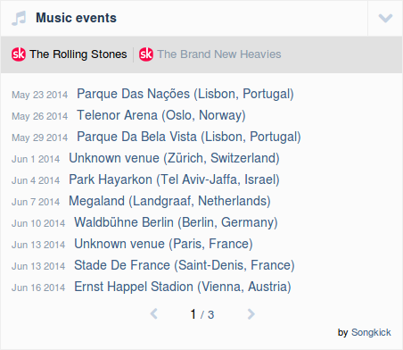Click the music note icon in header

(19, 18)
